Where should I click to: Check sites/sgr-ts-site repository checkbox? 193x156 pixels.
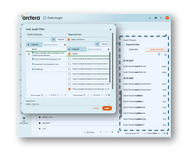[69, 84]
